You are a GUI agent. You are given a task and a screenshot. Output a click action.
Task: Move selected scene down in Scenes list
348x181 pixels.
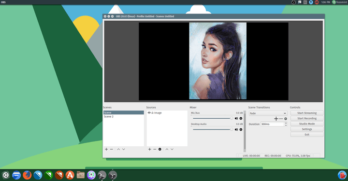[x=124, y=149]
